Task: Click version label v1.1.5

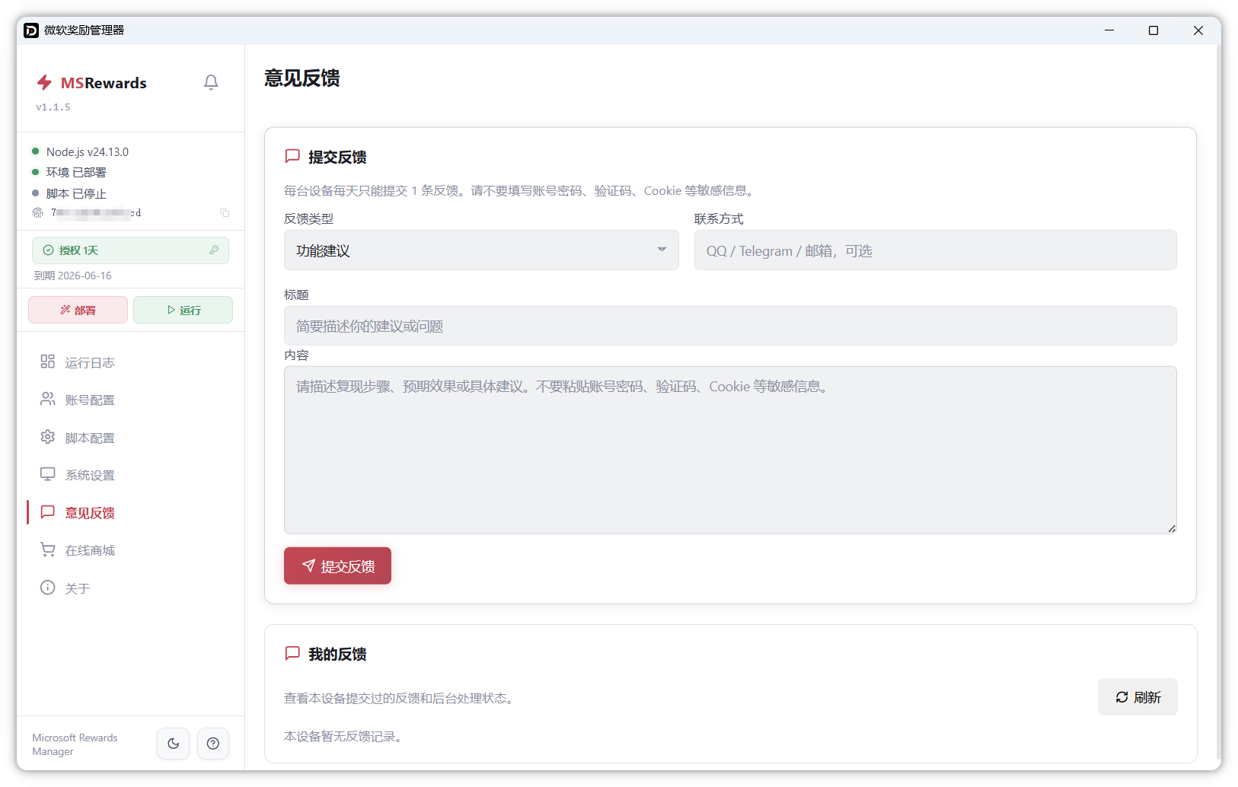Action: (53, 107)
